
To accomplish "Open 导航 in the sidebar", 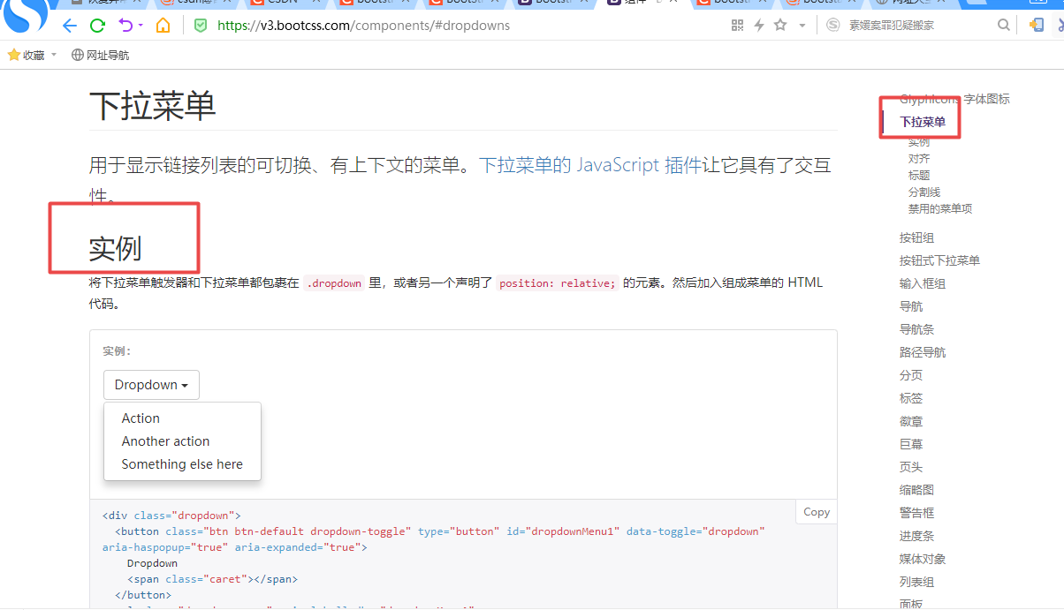I will click(x=911, y=306).
